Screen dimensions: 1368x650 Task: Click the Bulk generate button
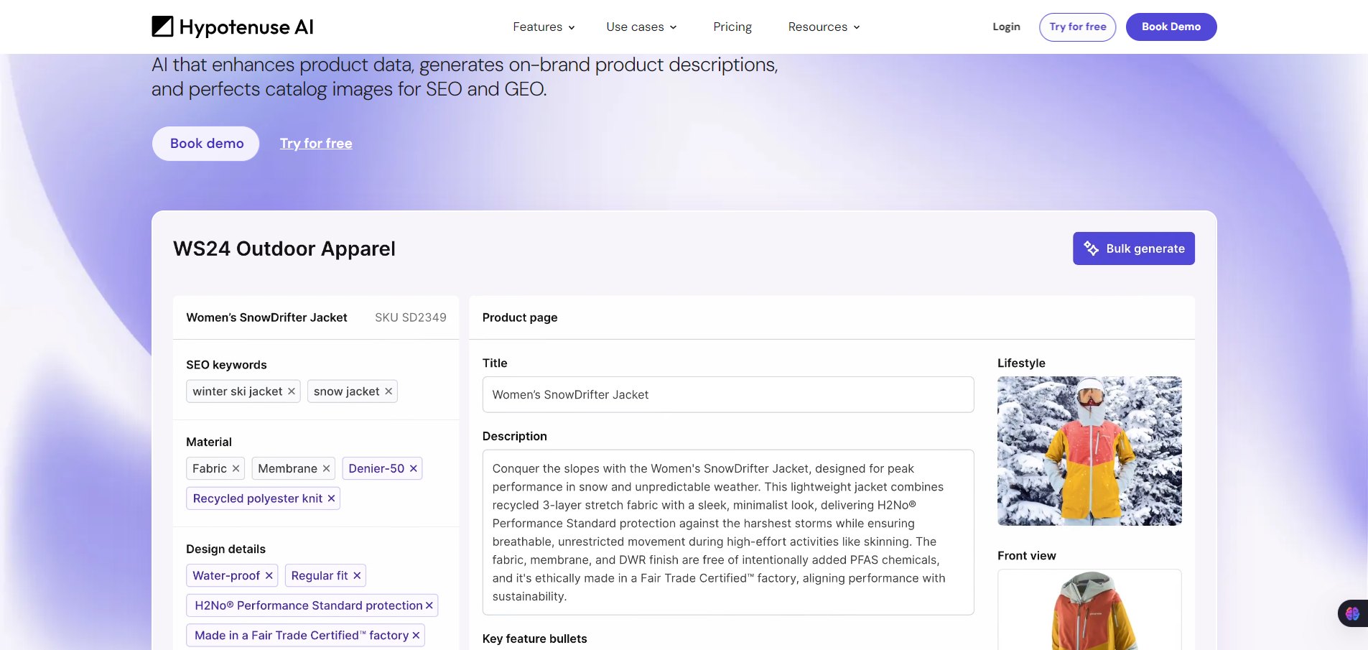click(x=1134, y=249)
